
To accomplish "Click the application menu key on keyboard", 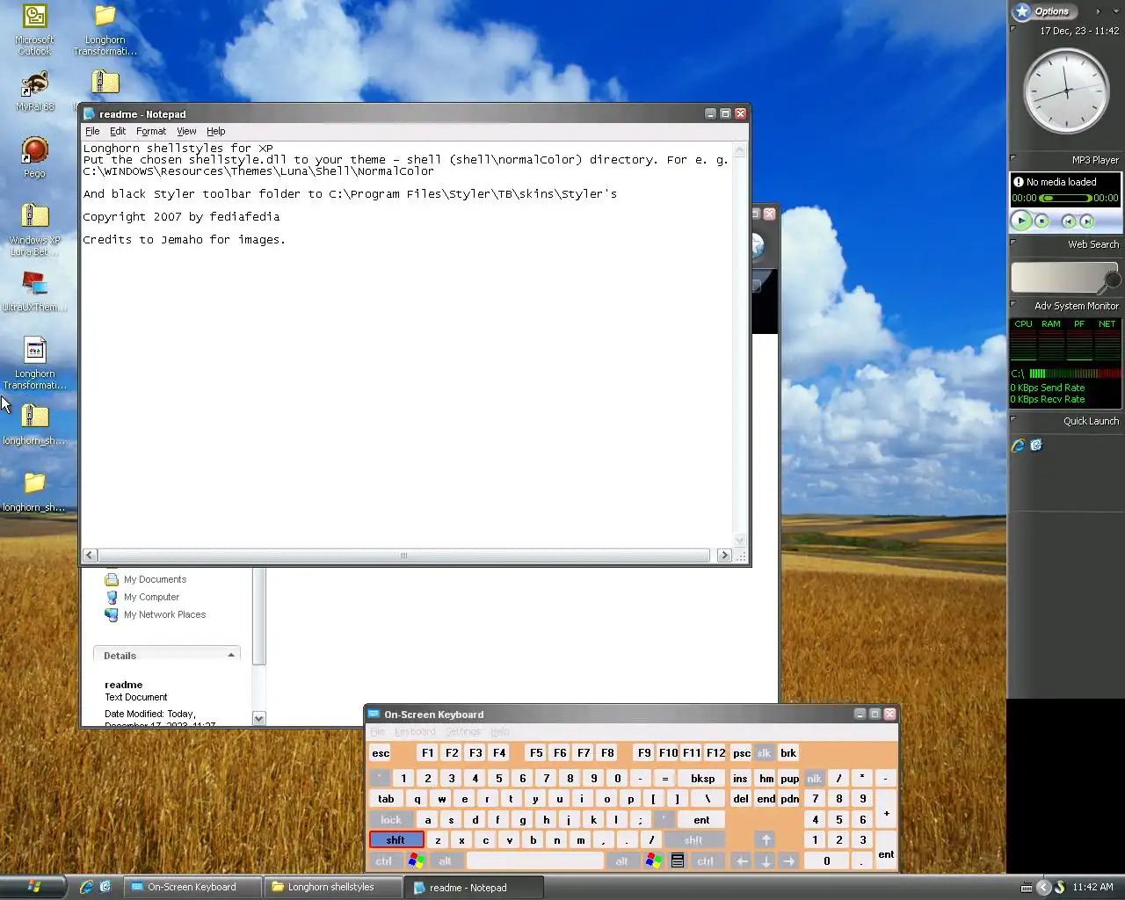I will (678, 861).
